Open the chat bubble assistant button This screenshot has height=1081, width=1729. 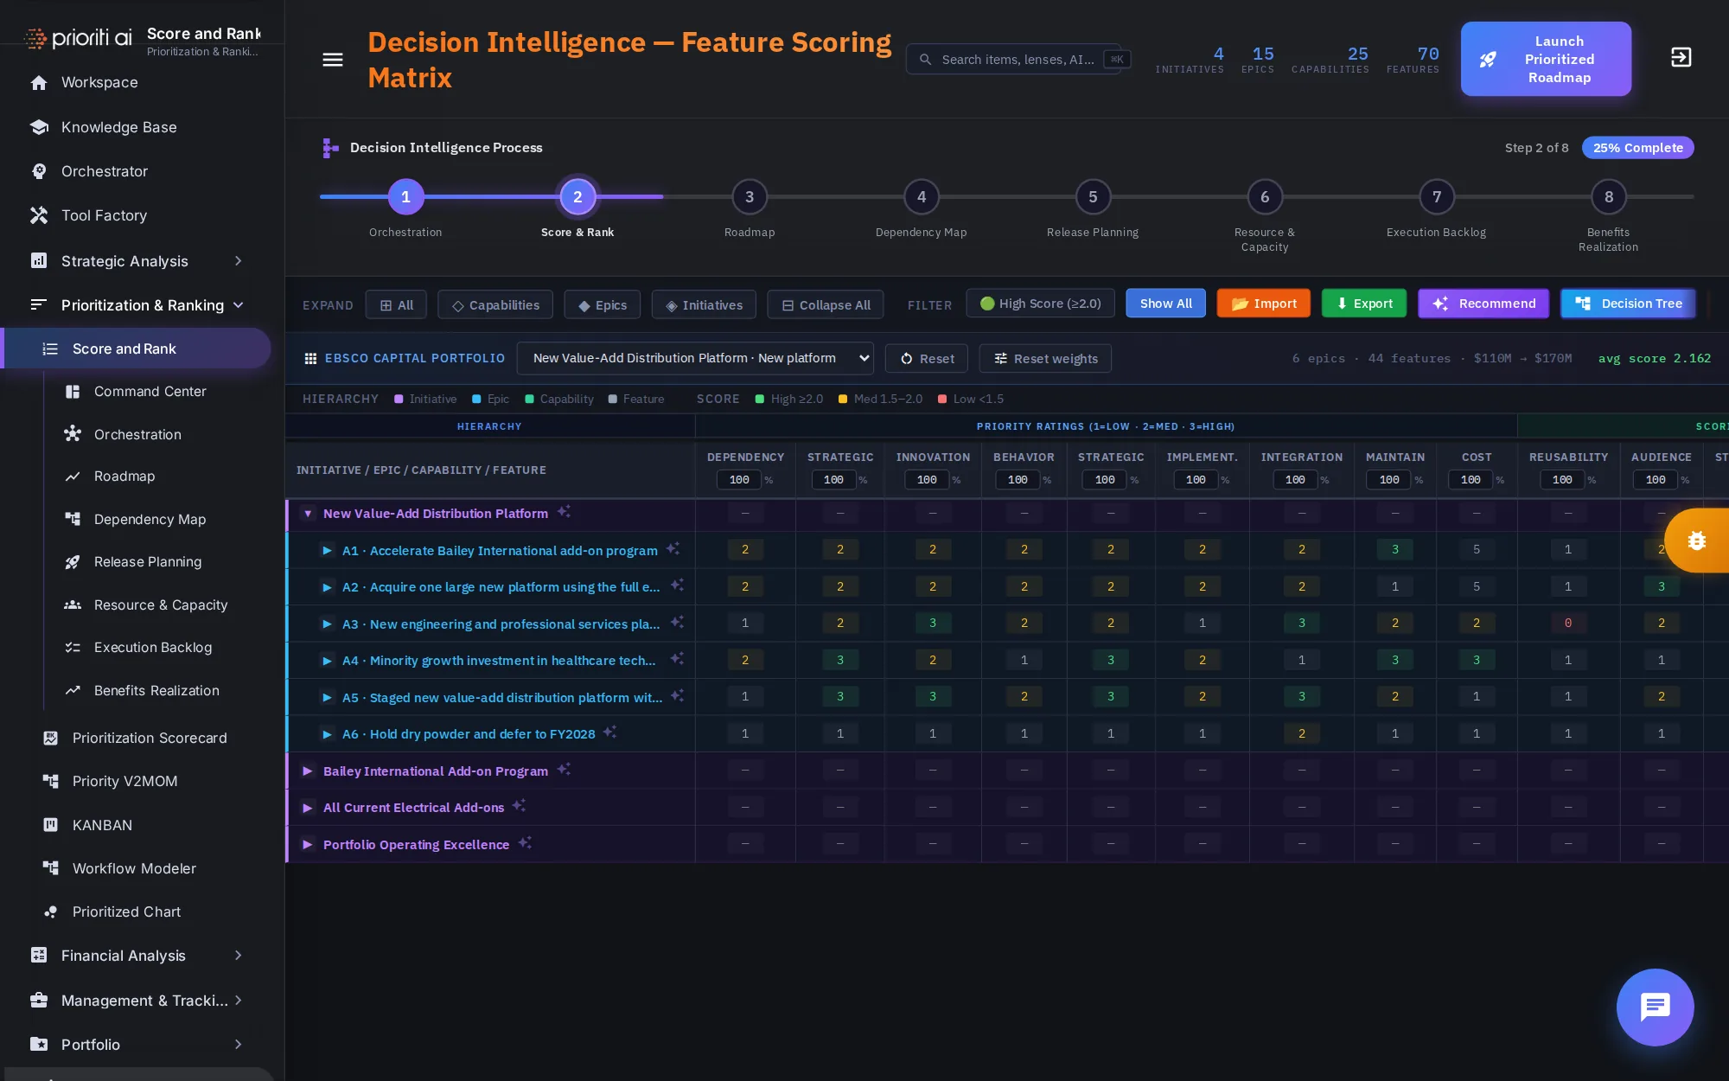tap(1655, 1007)
